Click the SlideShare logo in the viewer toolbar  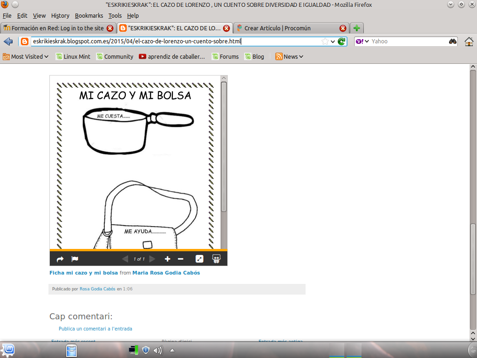coord(216,259)
